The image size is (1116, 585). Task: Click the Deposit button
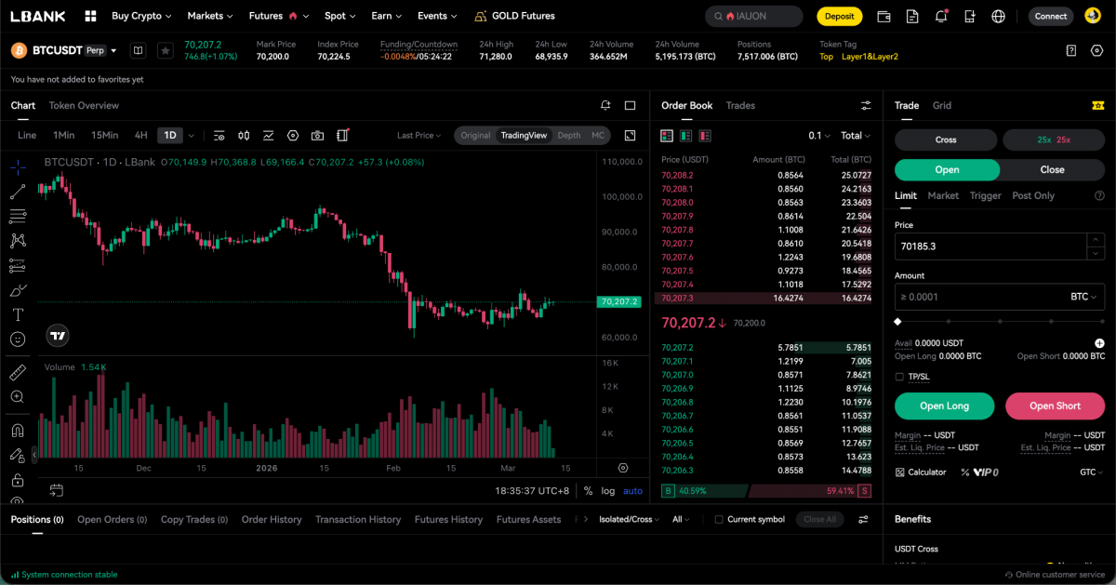[838, 16]
